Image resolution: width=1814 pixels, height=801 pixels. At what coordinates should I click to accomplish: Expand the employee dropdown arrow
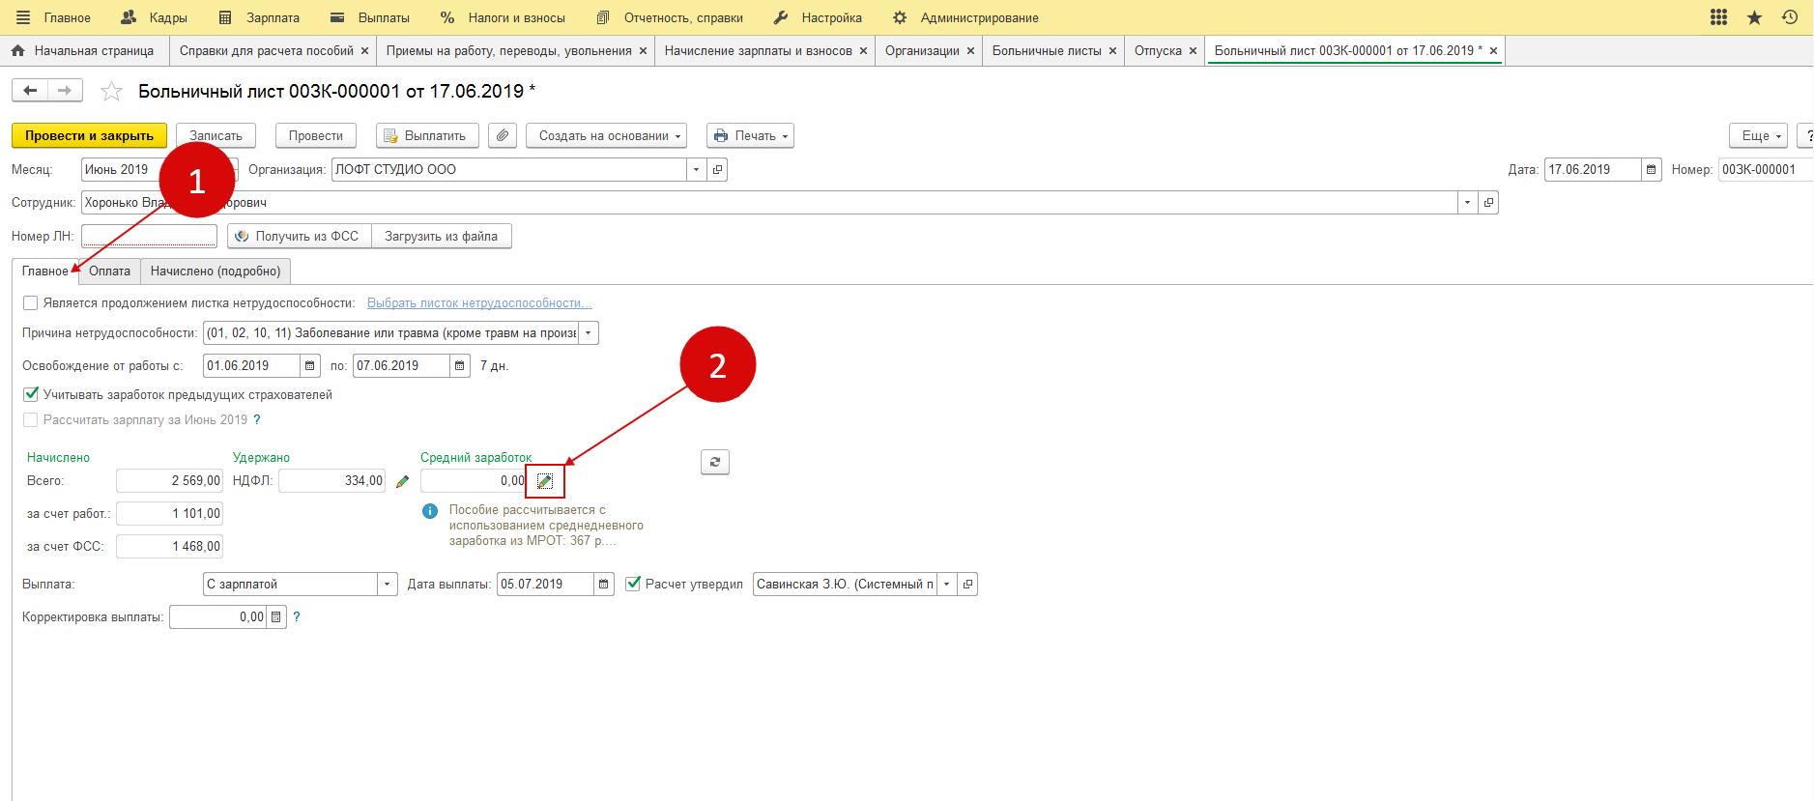pos(1468,202)
